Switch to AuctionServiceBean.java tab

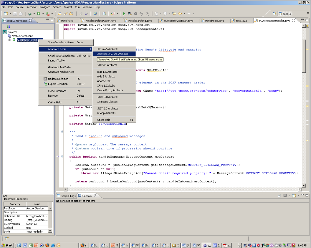tap(178, 21)
